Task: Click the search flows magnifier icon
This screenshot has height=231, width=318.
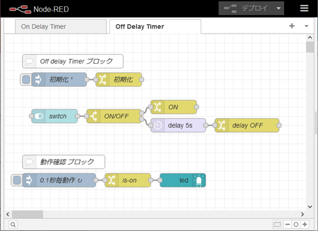Action: coord(13,224)
